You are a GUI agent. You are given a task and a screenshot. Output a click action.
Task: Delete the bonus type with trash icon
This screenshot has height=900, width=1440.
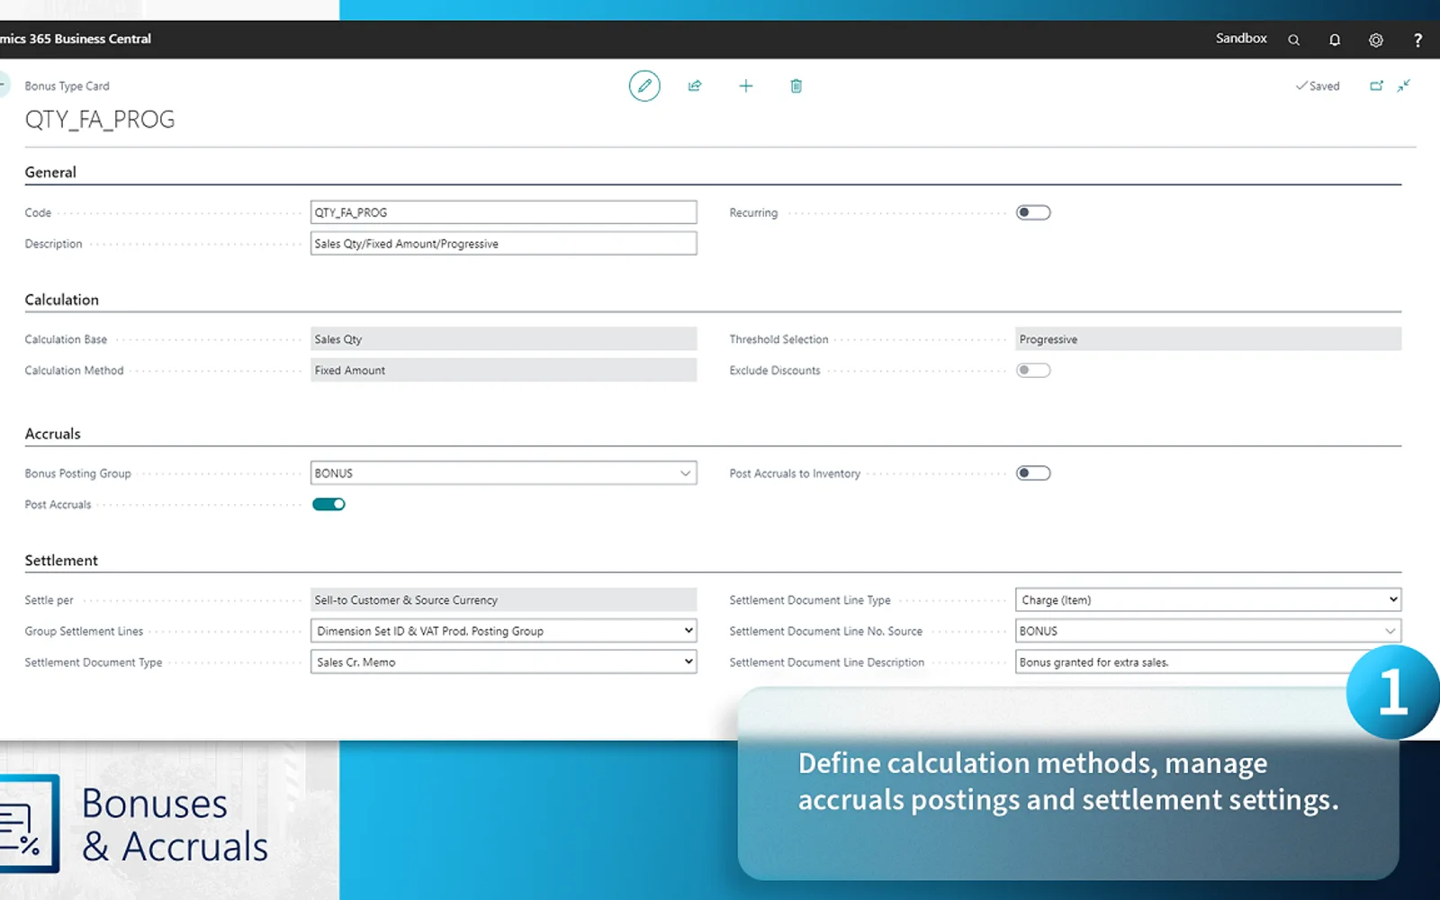coord(796,85)
